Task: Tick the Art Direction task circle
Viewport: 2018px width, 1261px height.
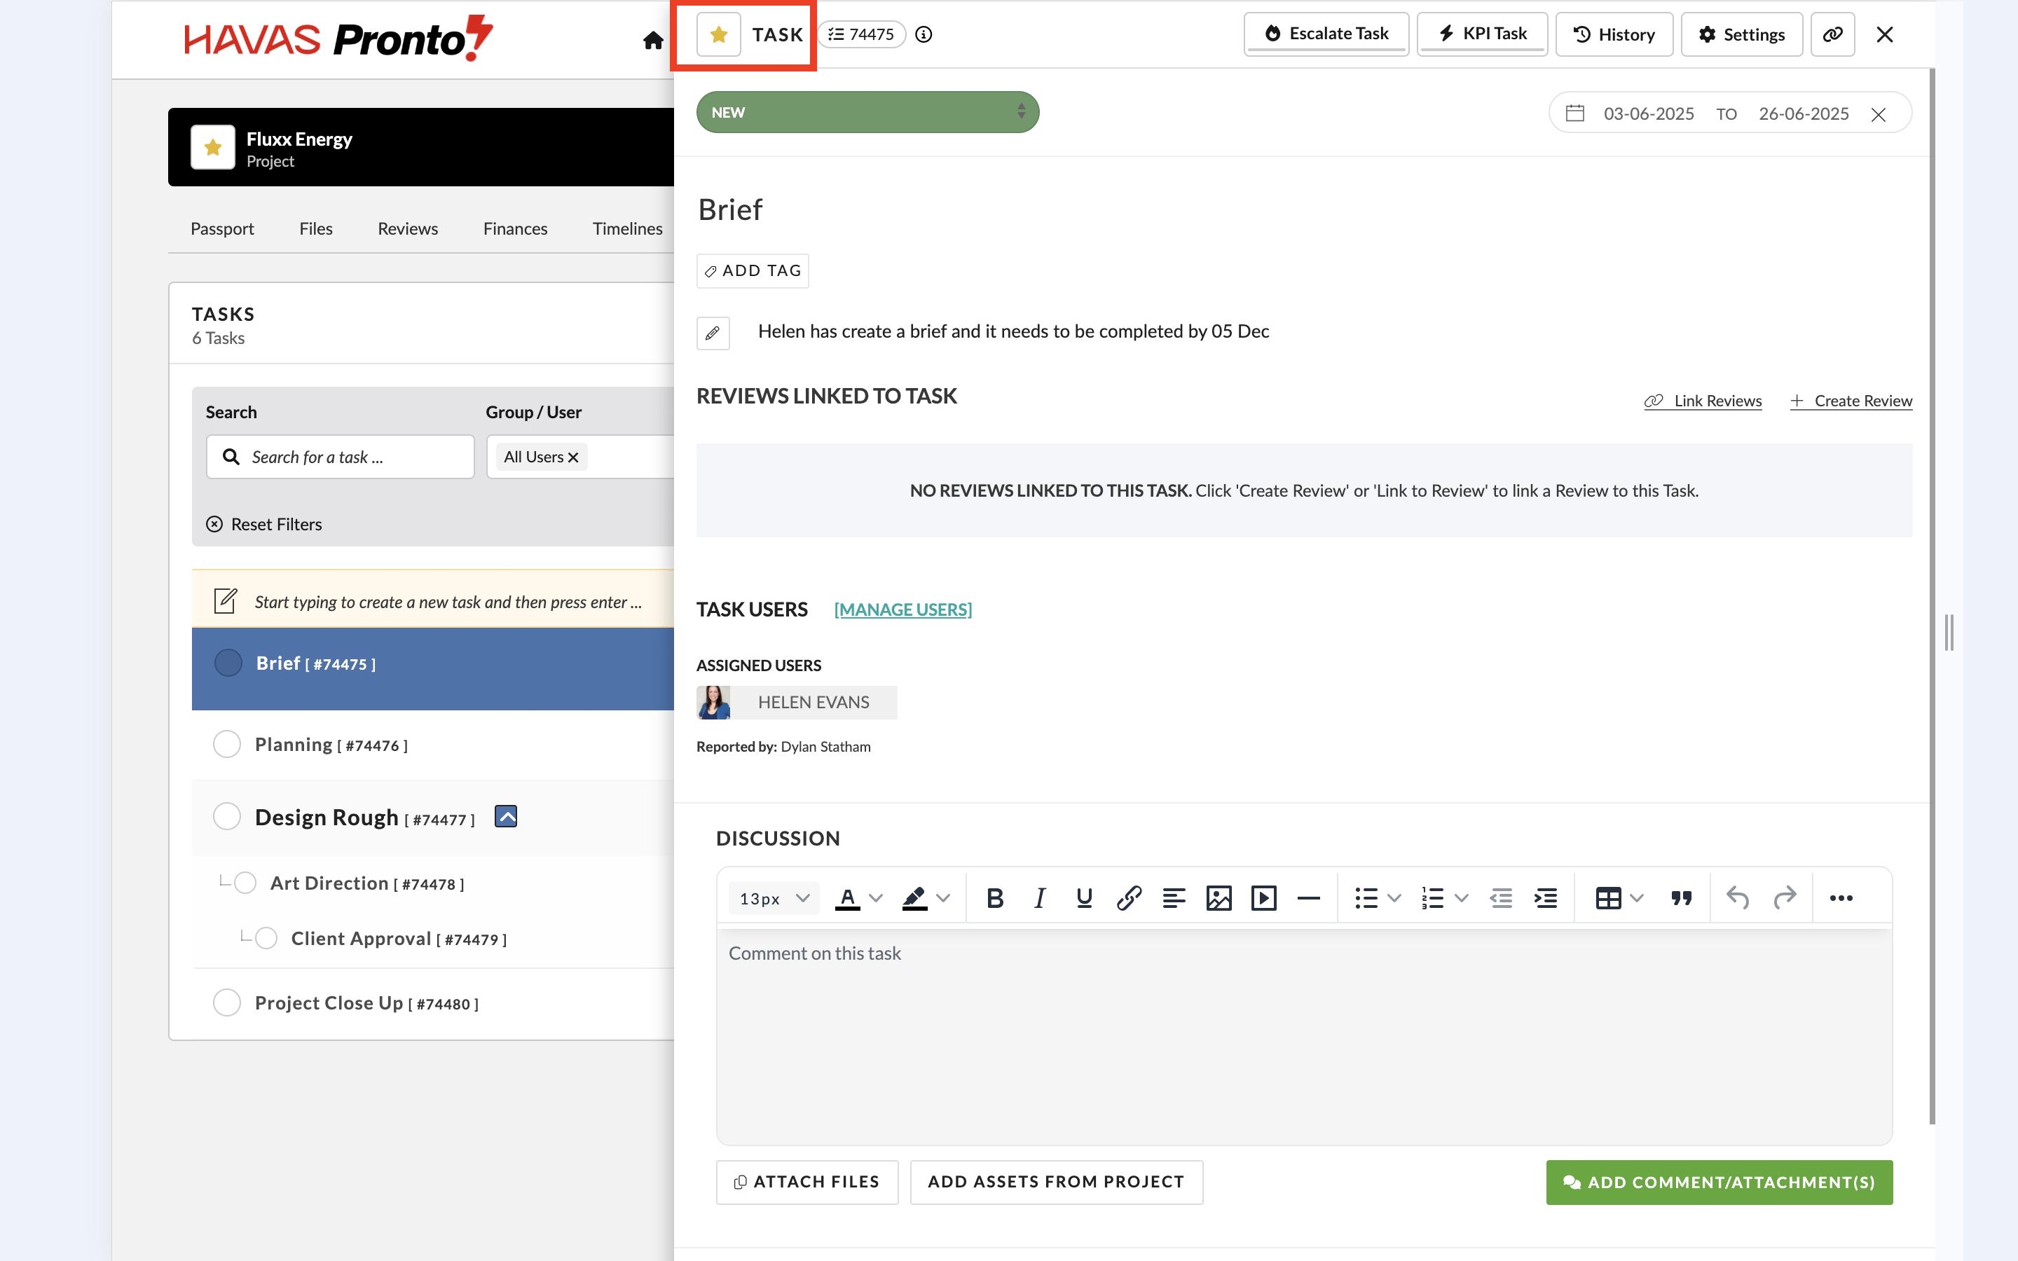Action: click(245, 883)
